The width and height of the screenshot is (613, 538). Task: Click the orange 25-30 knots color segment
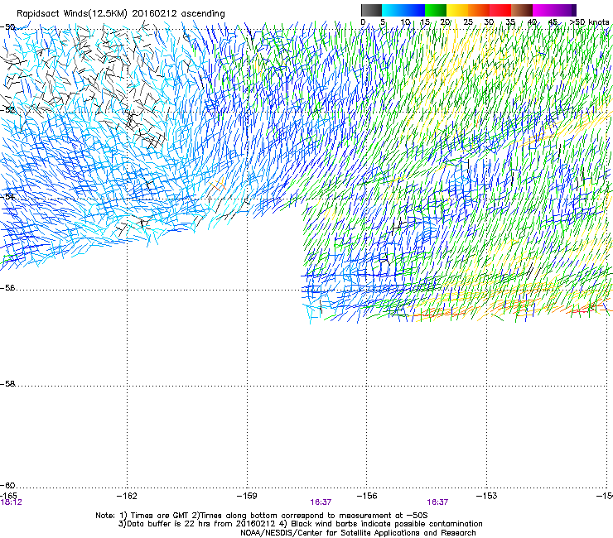click(x=479, y=10)
